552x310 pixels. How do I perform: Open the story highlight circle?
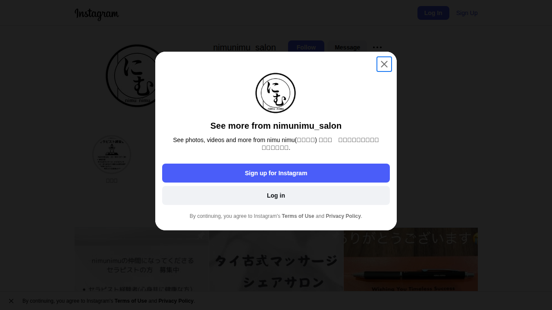pyautogui.click(x=112, y=155)
